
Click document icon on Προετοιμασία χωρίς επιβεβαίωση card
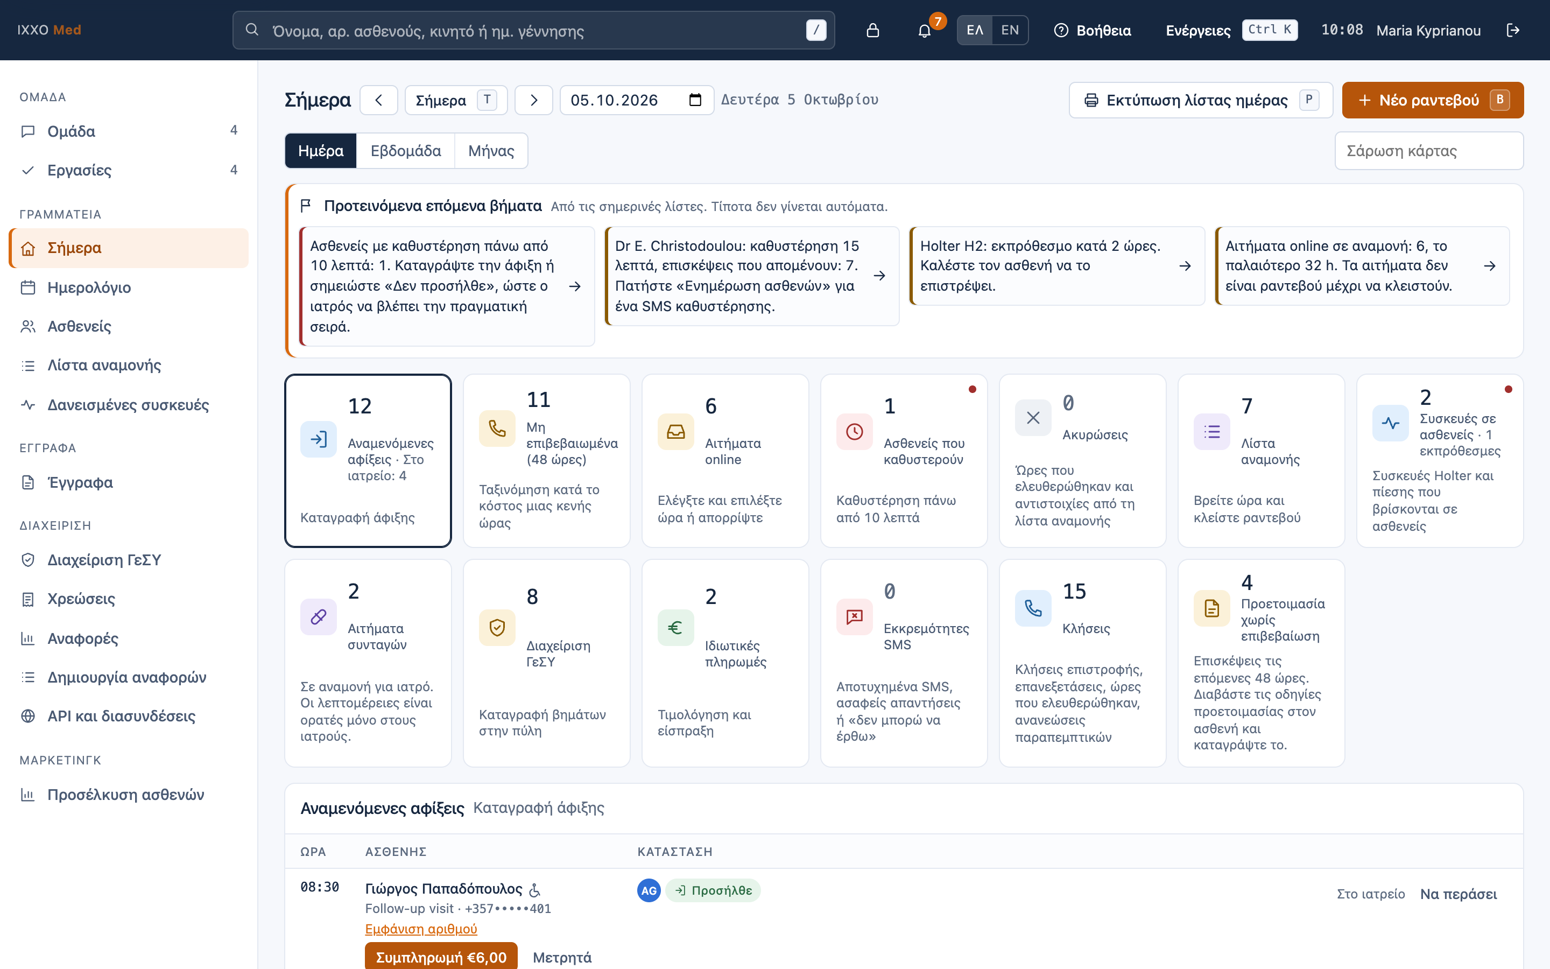[1212, 608]
